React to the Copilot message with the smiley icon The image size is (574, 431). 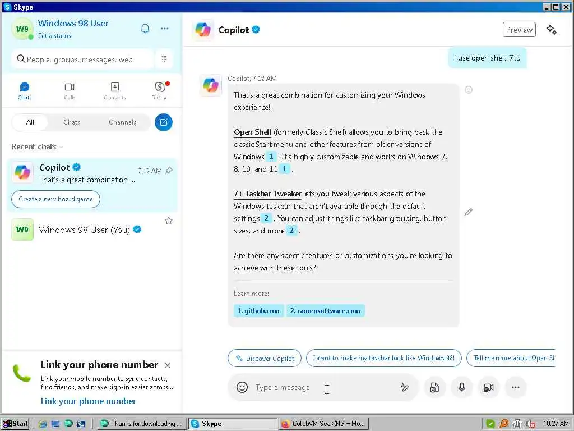[x=469, y=90]
